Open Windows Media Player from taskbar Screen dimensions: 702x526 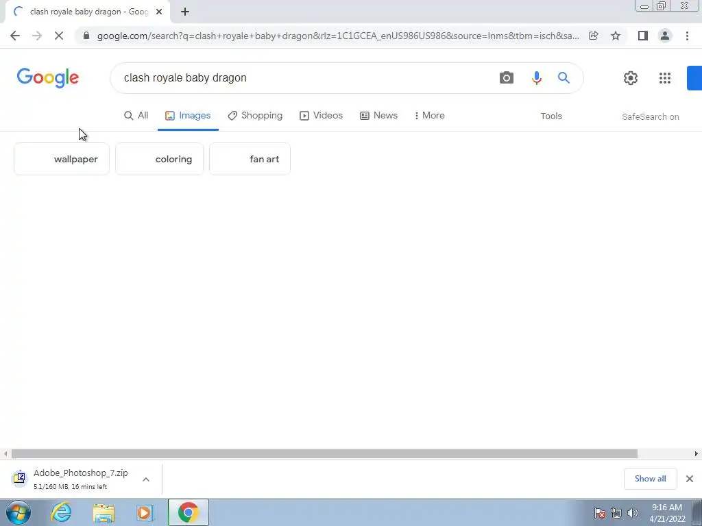(x=145, y=513)
